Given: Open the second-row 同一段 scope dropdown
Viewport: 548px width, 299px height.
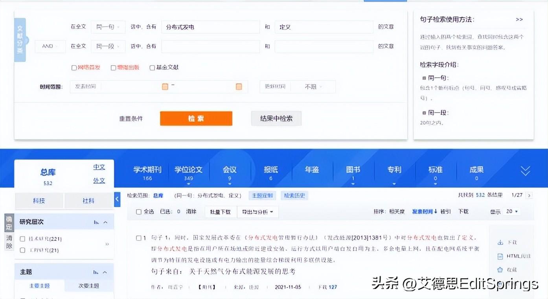Looking at the screenshot, I should [108, 46].
